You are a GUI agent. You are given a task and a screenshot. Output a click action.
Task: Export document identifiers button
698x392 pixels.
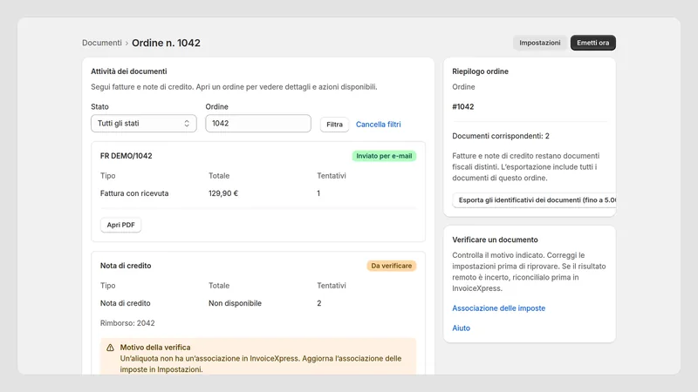[x=534, y=200]
